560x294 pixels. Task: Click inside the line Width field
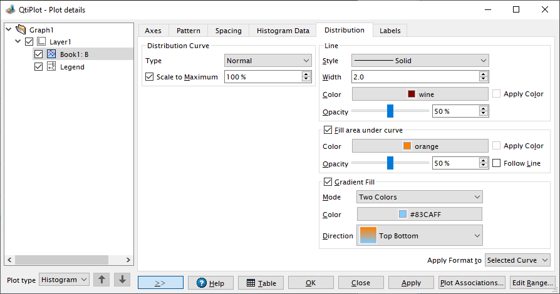point(415,77)
